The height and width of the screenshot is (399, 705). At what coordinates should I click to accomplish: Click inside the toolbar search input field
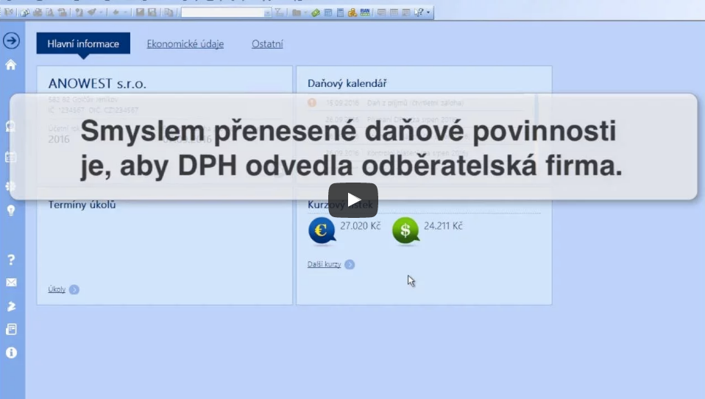[x=222, y=13]
